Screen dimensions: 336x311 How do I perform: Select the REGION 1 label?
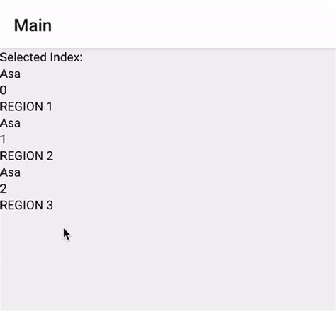(26, 107)
